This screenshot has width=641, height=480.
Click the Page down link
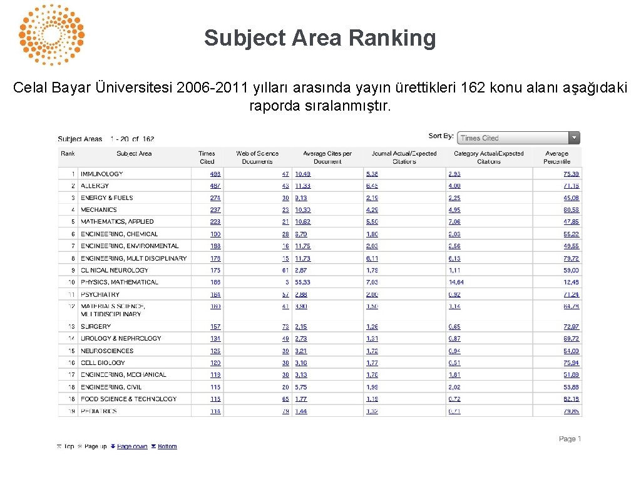coord(132,446)
